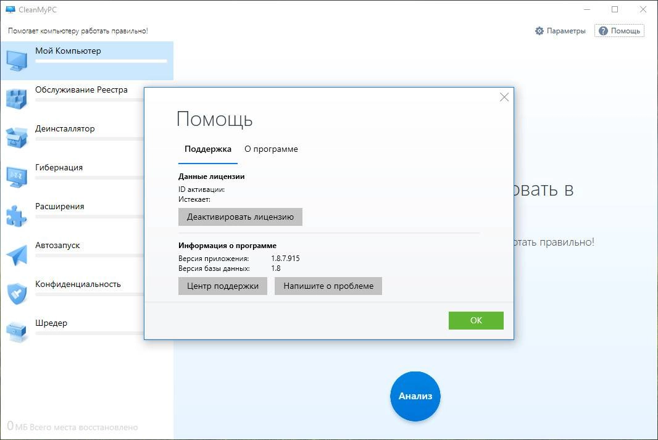Click the Extensions puzzle piece icon

point(17,215)
